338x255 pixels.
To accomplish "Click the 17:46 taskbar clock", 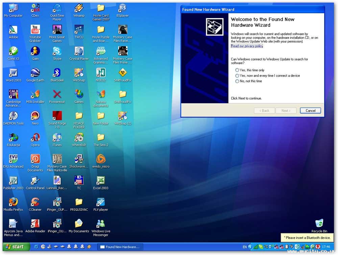I will tap(326, 247).
